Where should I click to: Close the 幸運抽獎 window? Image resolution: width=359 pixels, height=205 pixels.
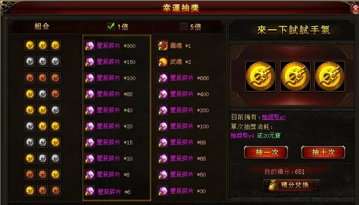click(x=355, y=9)
